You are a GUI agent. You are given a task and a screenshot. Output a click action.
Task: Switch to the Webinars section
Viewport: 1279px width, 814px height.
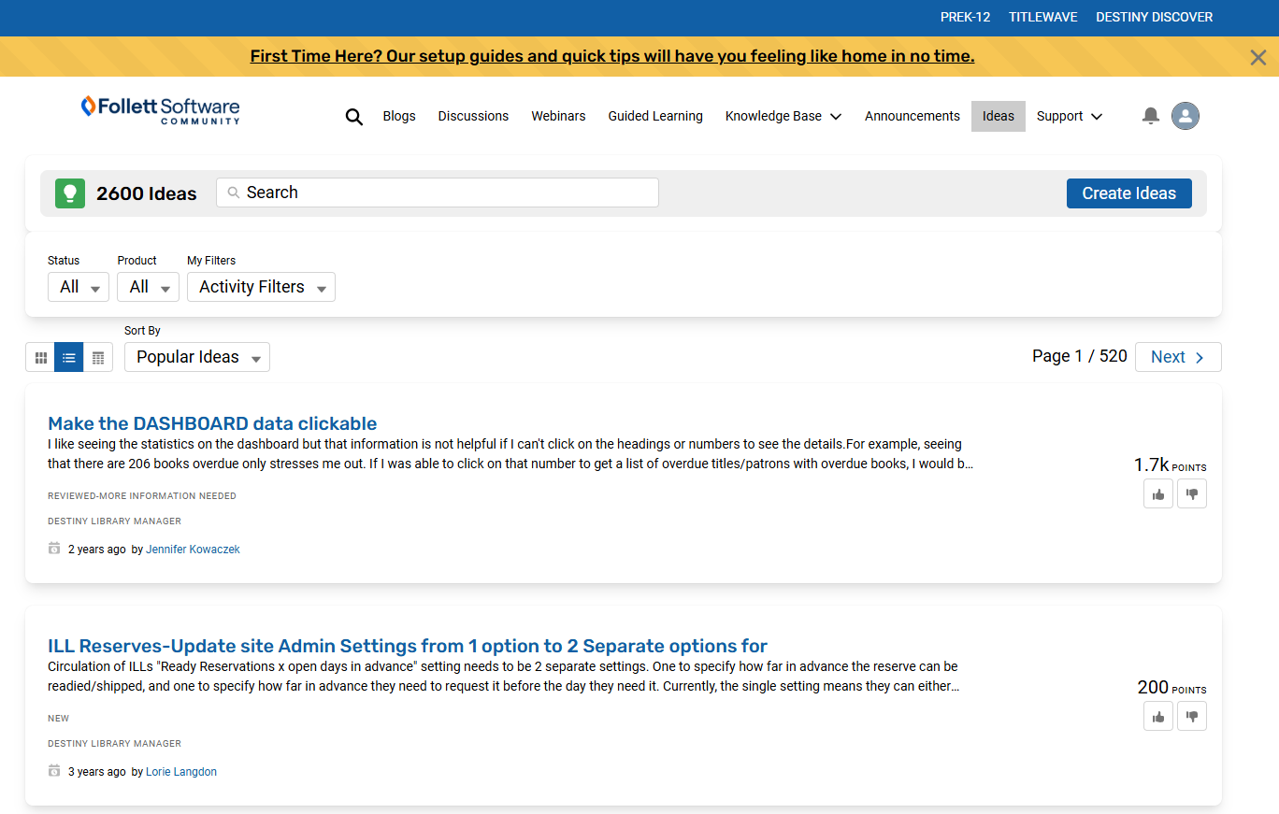(558, 116)
